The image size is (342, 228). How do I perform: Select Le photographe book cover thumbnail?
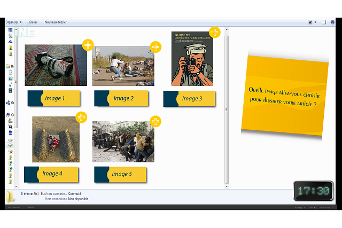click(192, 59)
